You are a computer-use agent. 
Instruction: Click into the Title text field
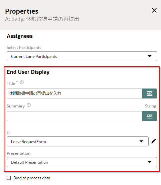tap(74, 93)
